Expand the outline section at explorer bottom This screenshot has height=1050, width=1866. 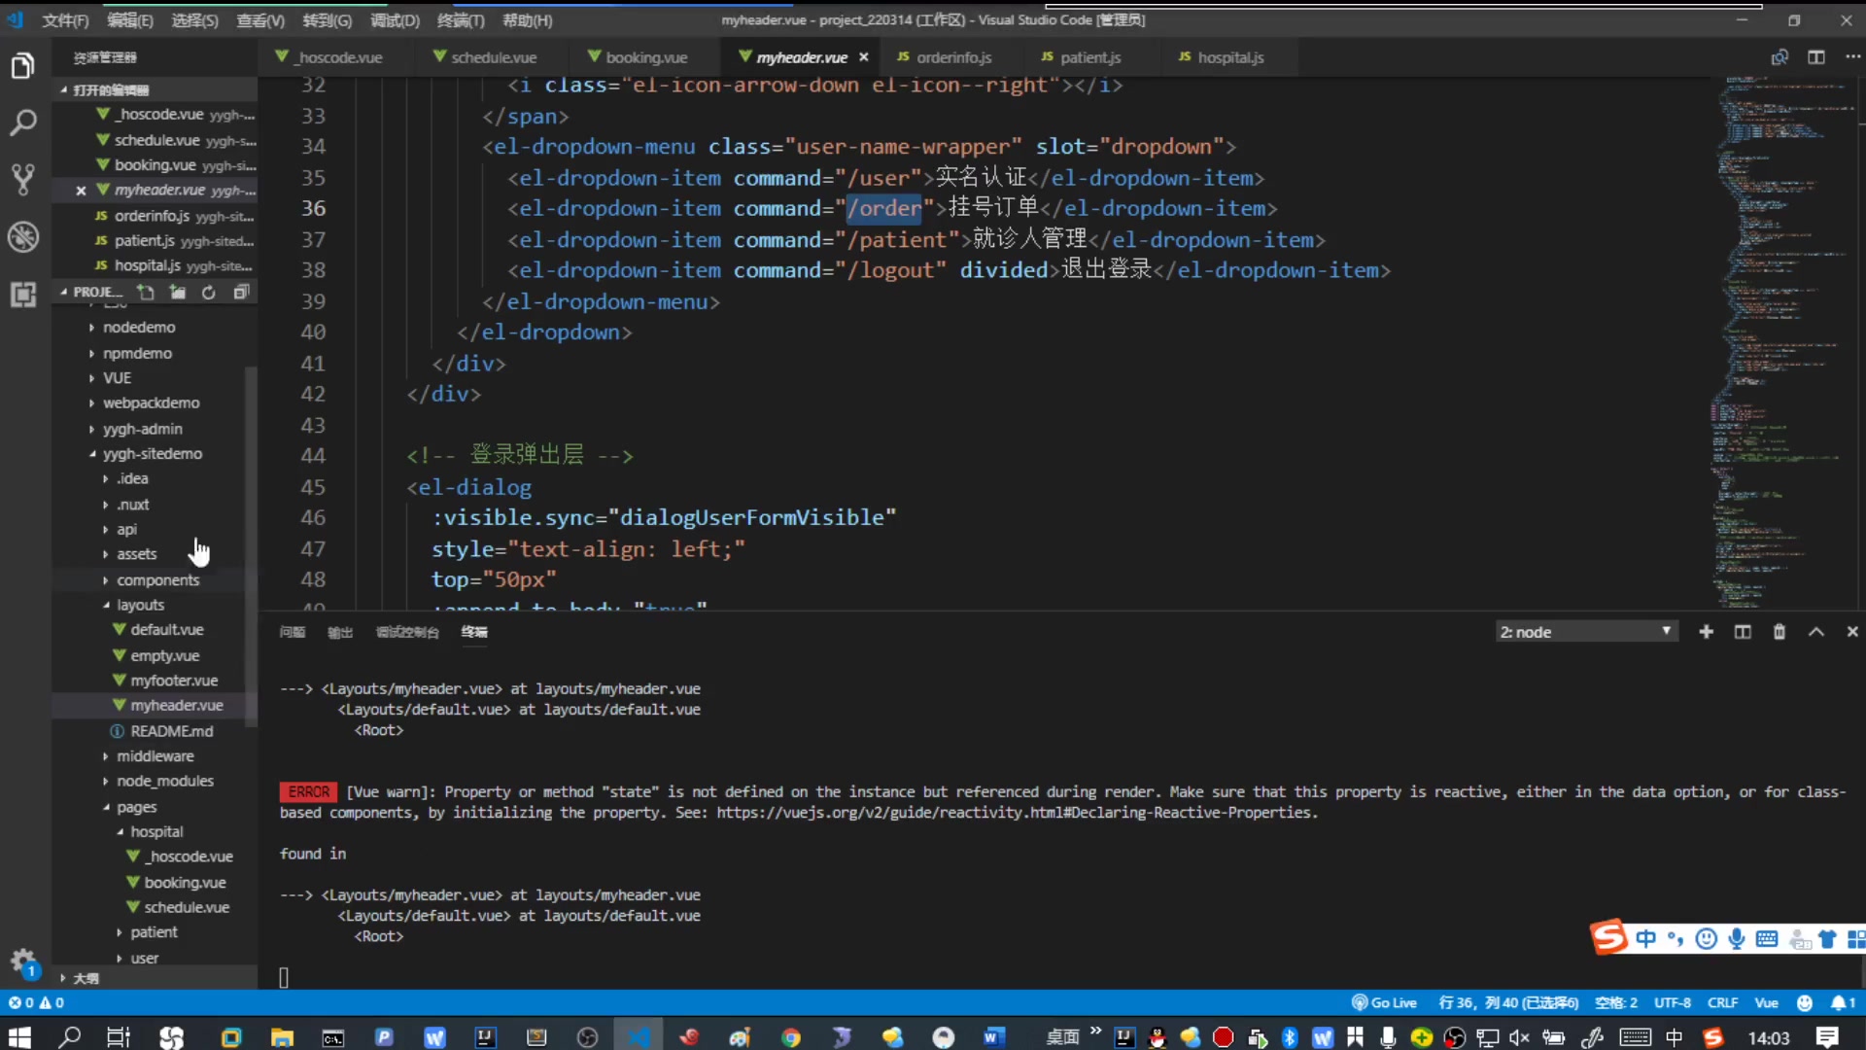[x=86, y=978]
